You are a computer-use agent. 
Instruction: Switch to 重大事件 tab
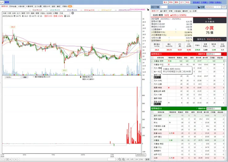click(x=164, y=11)
